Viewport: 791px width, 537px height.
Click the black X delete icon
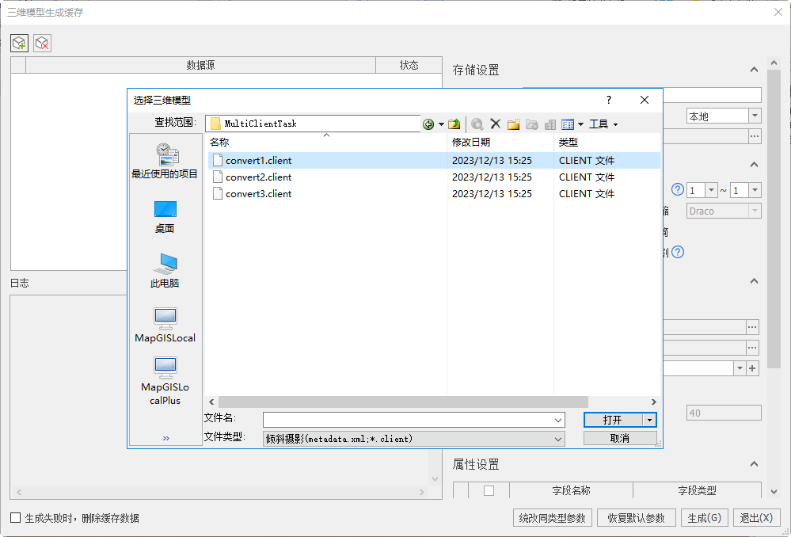496,124
